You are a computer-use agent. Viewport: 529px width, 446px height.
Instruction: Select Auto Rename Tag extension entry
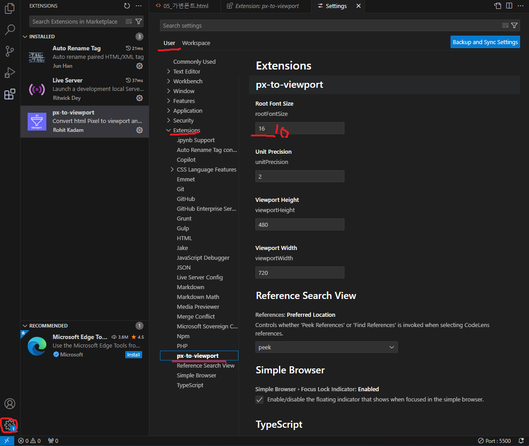(x=85, y=57)
